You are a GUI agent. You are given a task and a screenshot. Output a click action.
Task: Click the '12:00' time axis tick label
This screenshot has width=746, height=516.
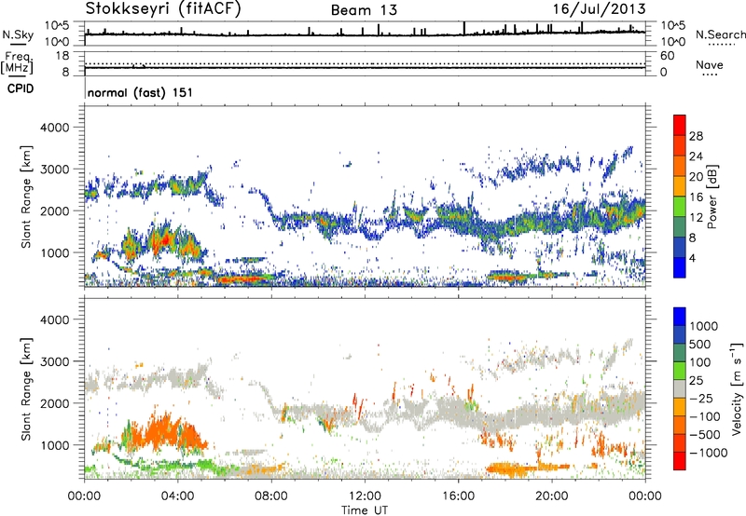(365, 496)
